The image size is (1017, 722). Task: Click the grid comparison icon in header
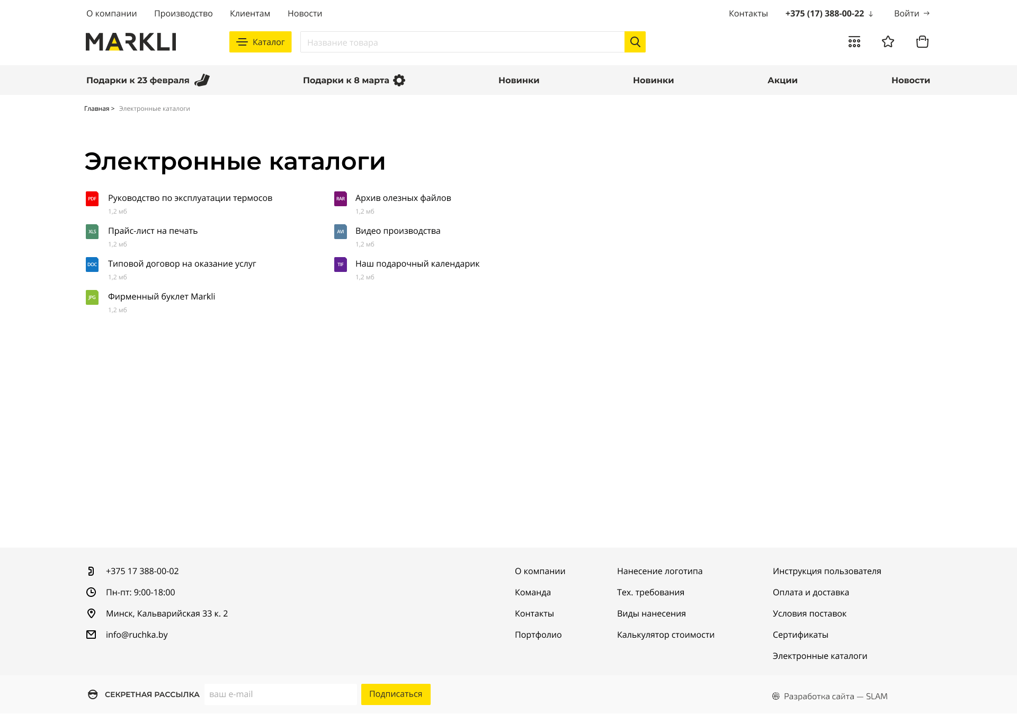click(854, 41)
